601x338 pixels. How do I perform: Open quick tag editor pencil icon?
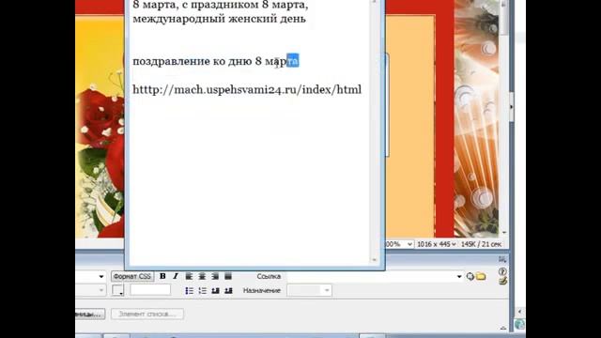click(502, 281)
